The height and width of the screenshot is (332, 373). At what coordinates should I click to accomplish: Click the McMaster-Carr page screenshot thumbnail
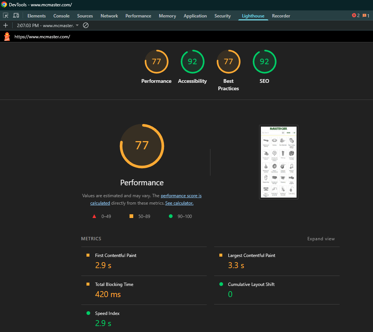click(279, 162)
